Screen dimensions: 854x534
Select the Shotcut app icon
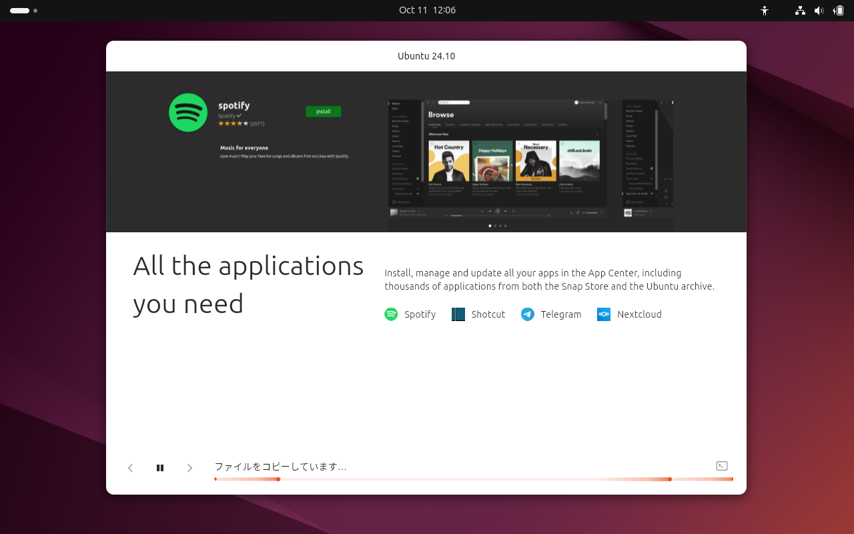click(x=458, y=314)
